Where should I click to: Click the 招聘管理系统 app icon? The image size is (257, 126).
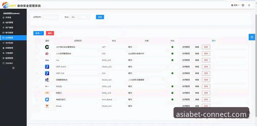[47, 80]
